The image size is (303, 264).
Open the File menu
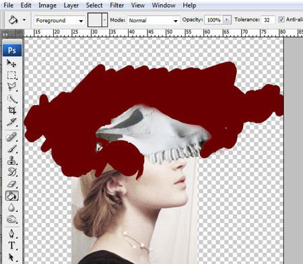pos(9,5)
